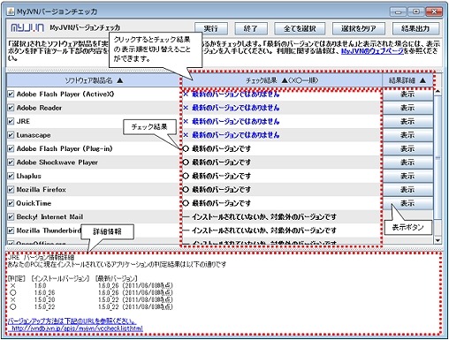Maximize the MyJVN window

pyautogui.click(x=415, y=11)
